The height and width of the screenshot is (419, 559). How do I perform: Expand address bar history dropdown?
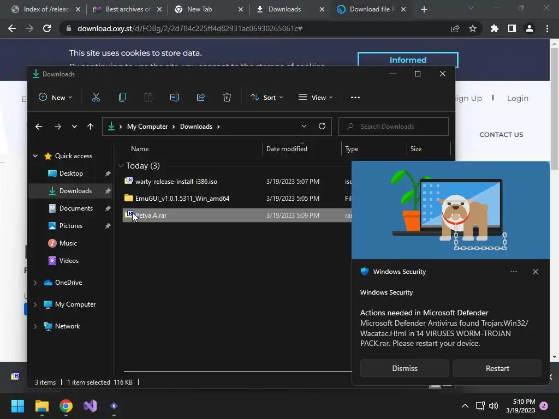(x=304, y=126)
